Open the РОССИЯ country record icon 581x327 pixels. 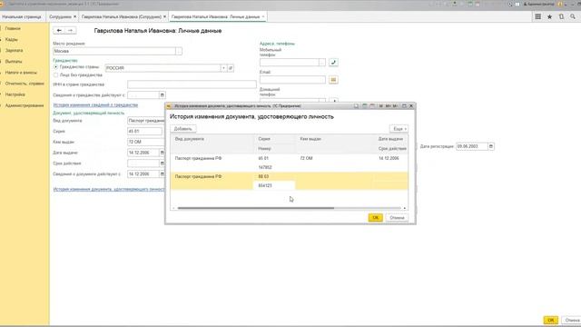[231, 68]
